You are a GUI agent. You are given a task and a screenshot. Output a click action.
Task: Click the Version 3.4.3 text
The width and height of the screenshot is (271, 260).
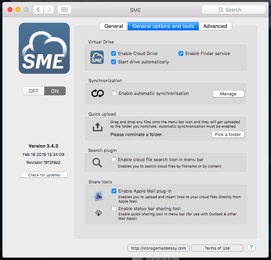point(43,146)
